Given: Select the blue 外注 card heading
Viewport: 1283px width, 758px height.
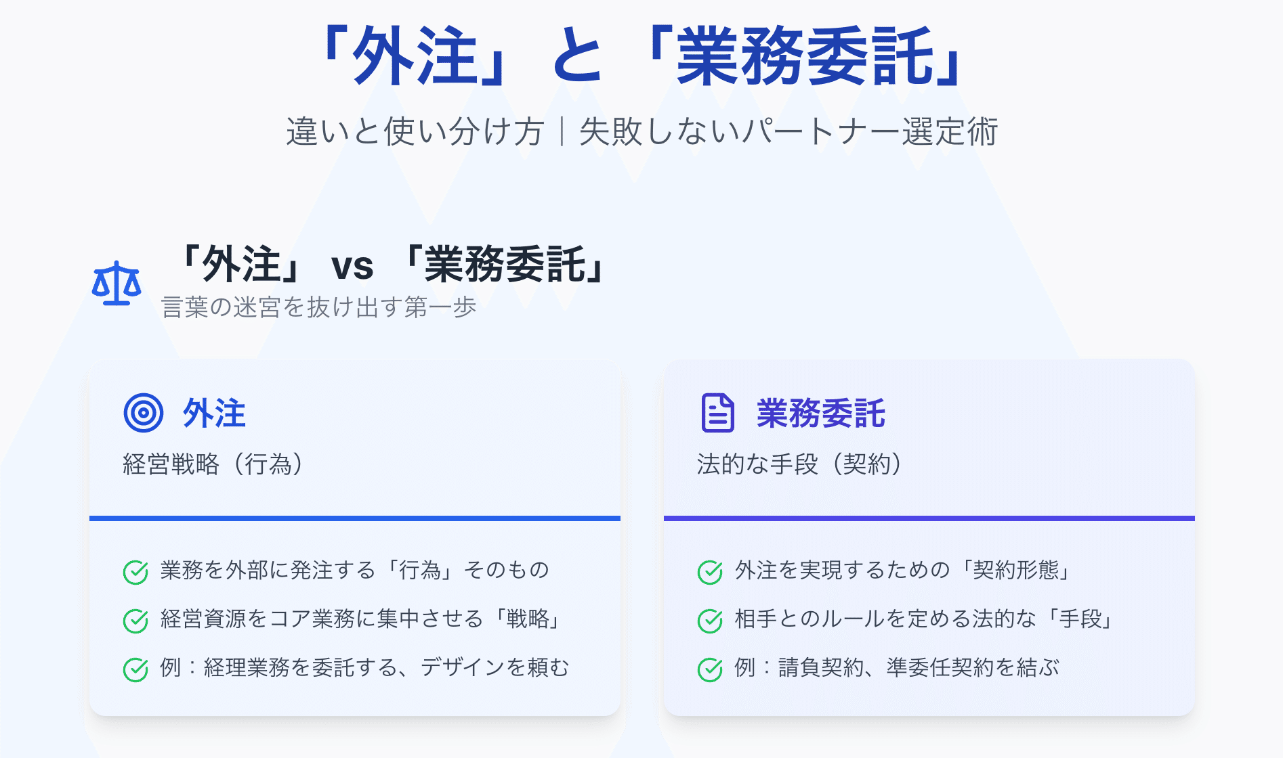Looking at the screenshot, I should (214, 413).
